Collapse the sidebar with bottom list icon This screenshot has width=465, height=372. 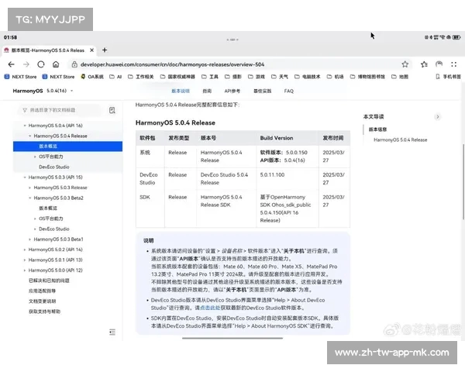(x=112, y=332)
